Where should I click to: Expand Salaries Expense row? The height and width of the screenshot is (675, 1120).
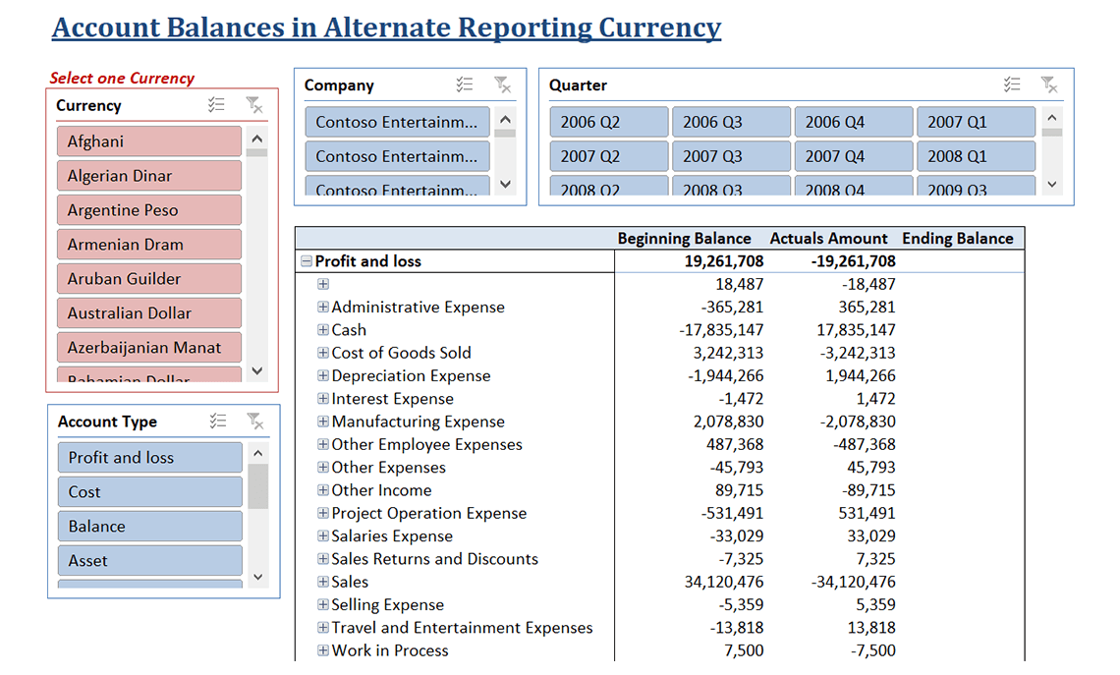point(323,535)
